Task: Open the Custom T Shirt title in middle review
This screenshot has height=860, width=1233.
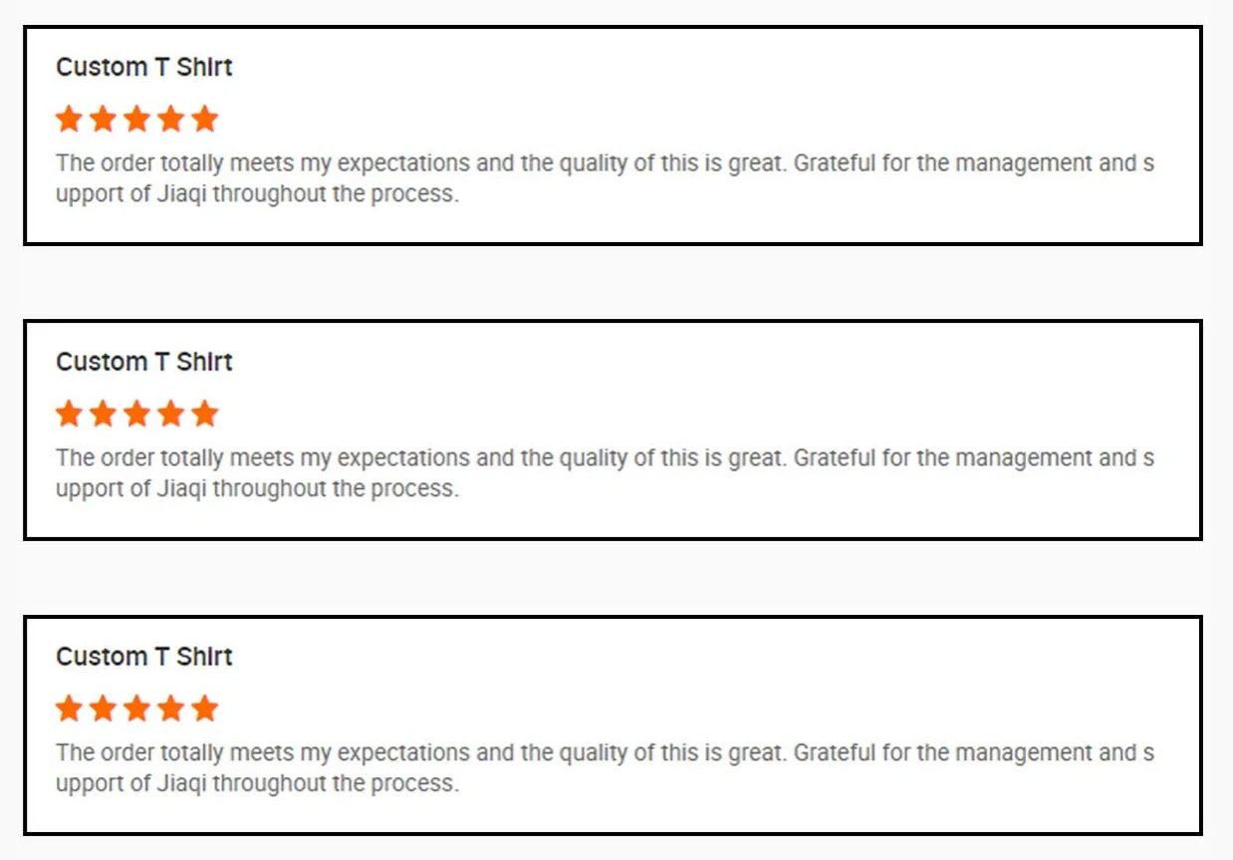Action: click(x=144, y=362)
